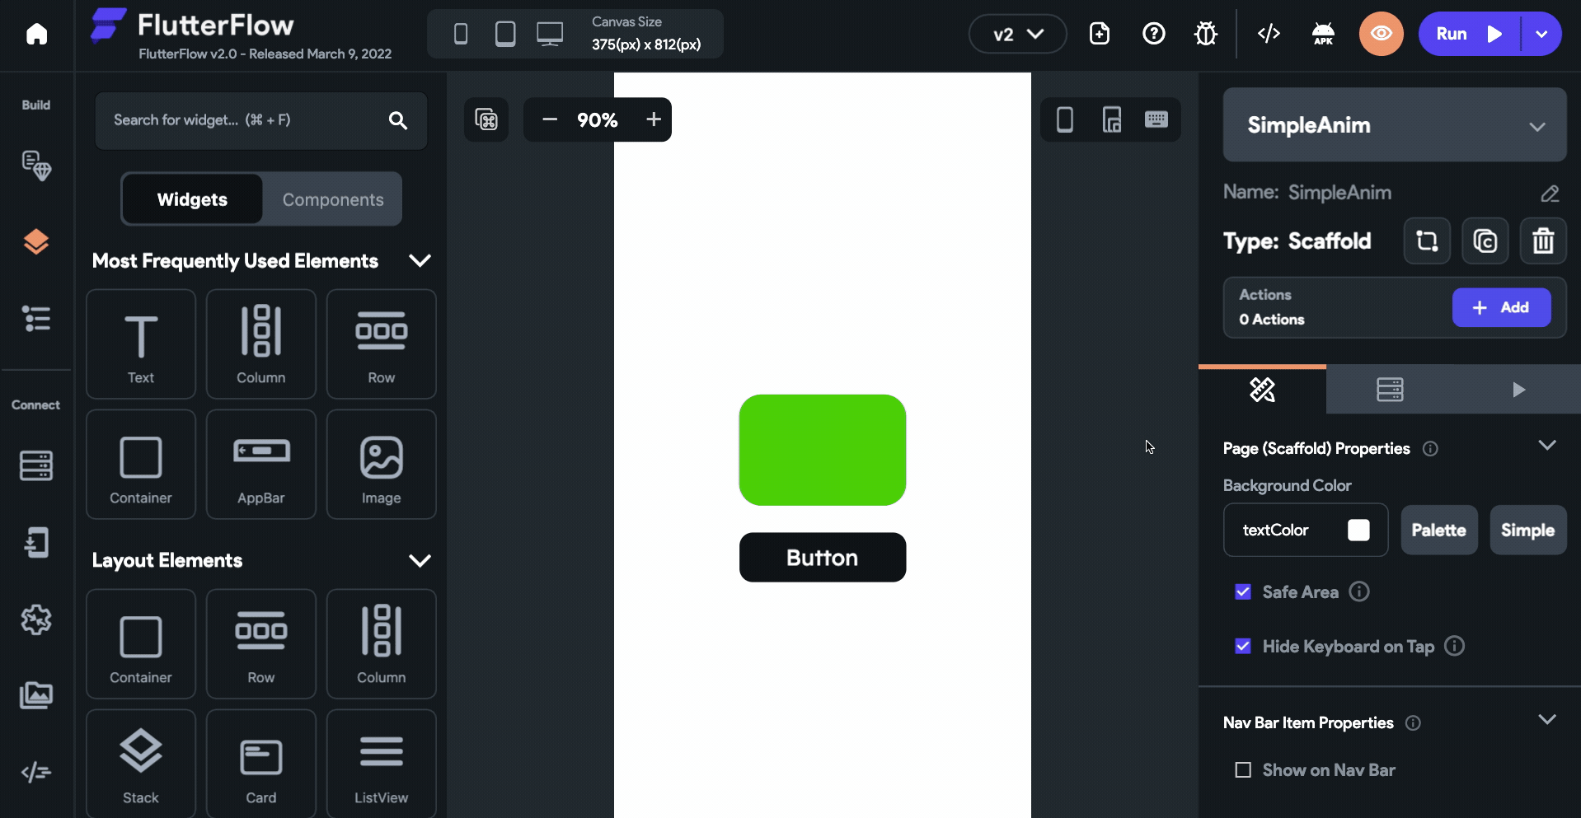The image size is (1581, 818).
Task: Click the bug report icon
Action: pos(1206,34)
